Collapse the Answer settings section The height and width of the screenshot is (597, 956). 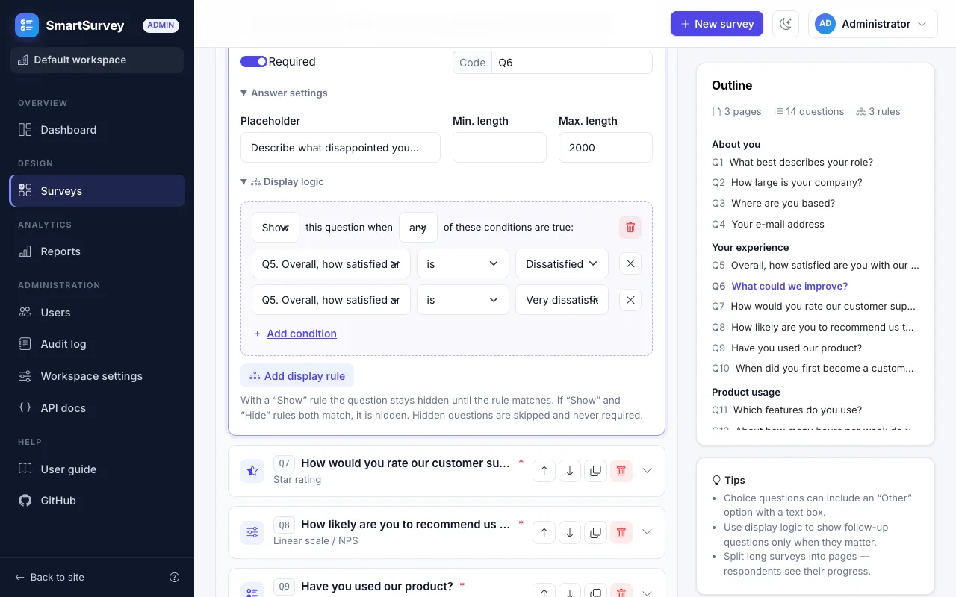pyautogui.click(x=284, y=93)
